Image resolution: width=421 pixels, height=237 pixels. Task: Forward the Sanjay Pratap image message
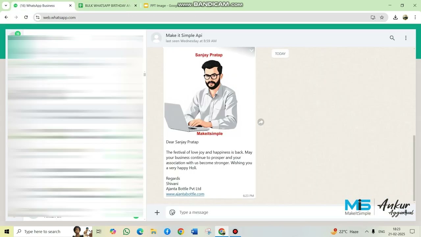pos(261,122)
